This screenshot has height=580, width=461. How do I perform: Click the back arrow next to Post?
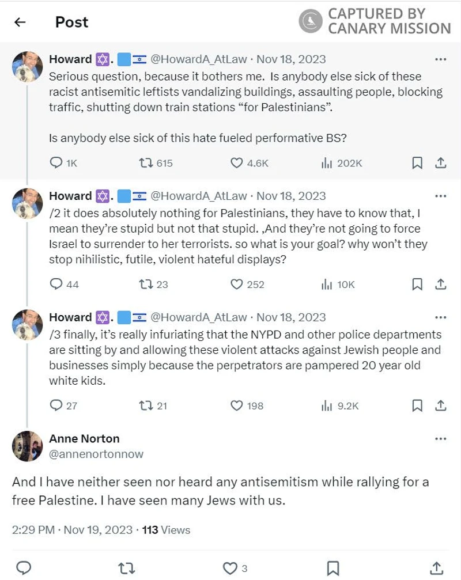20,22
